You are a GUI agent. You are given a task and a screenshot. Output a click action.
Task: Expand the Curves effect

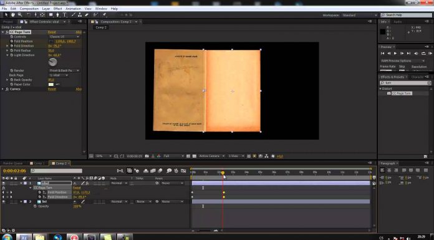click(x=2, y=89)
